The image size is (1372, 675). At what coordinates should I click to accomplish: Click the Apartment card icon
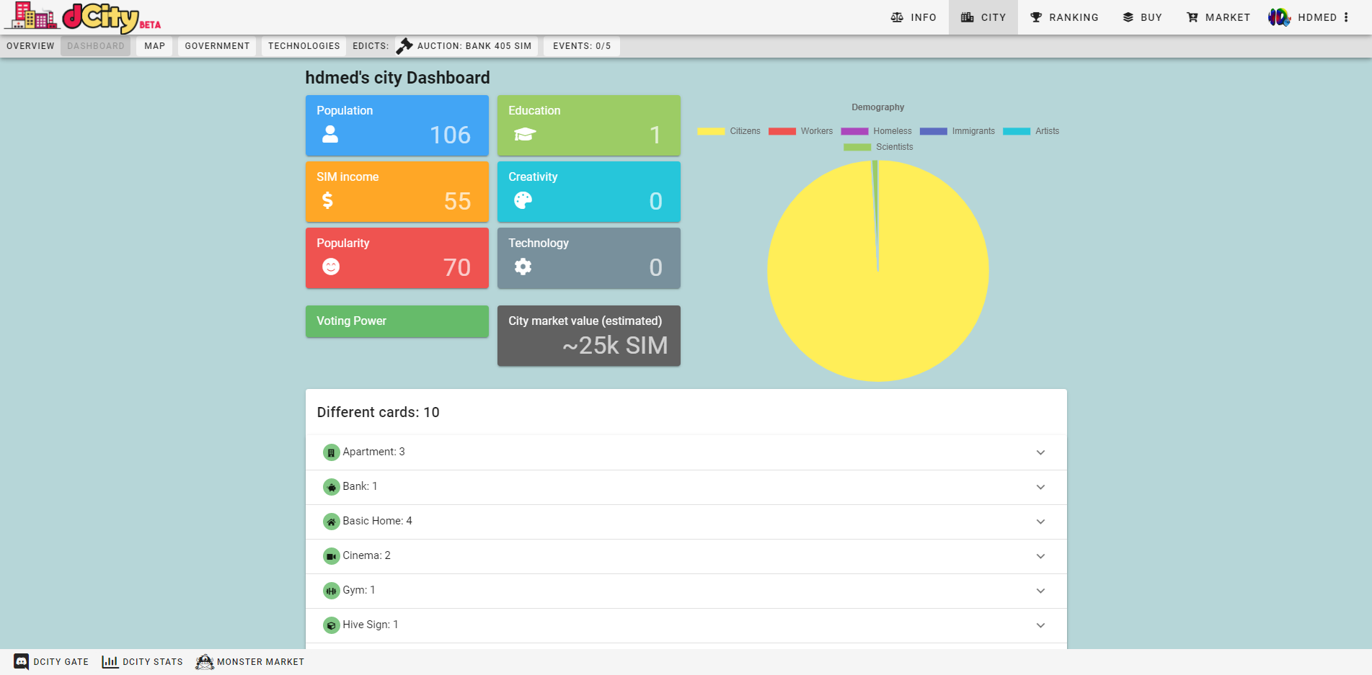(331, 452)
